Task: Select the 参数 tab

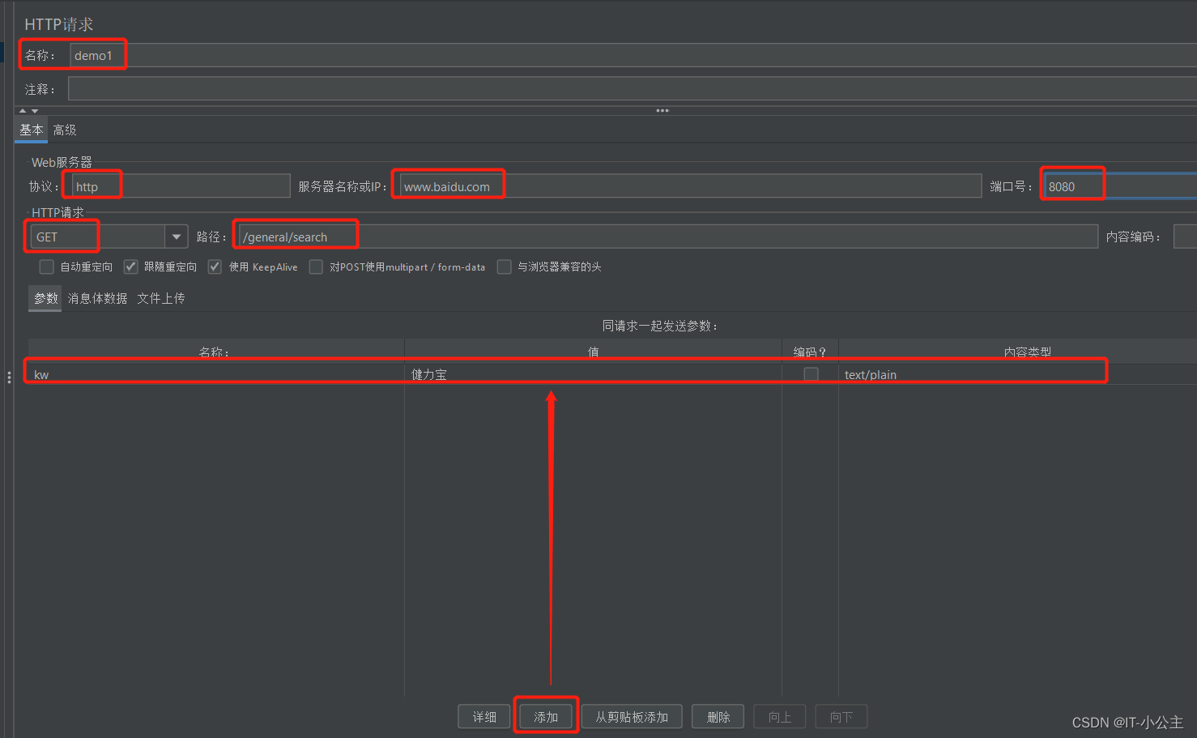Action: [x=45, y=298]
